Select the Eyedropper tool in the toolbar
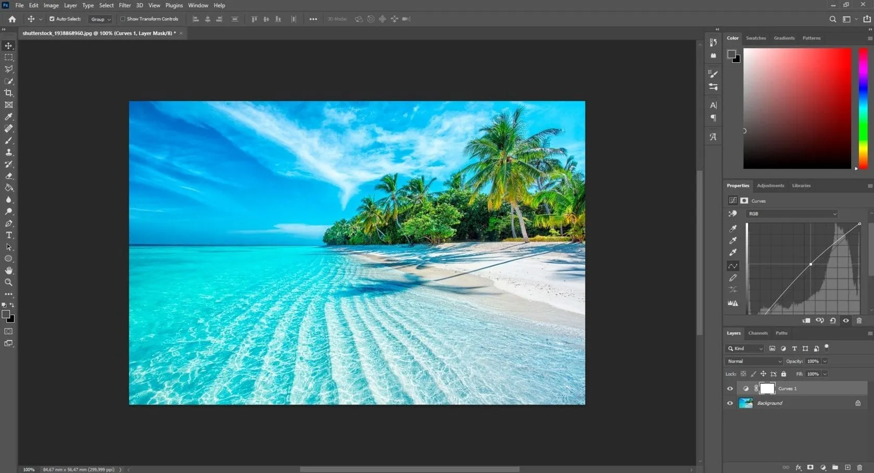This screenshot has width=874, height=473. point(9,117)
